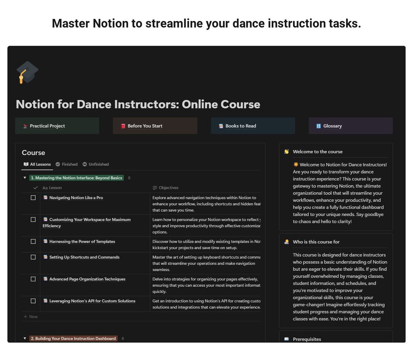Screen dimensions: 413x350
Task: Open the Glossary page
Action: [351, 126]
